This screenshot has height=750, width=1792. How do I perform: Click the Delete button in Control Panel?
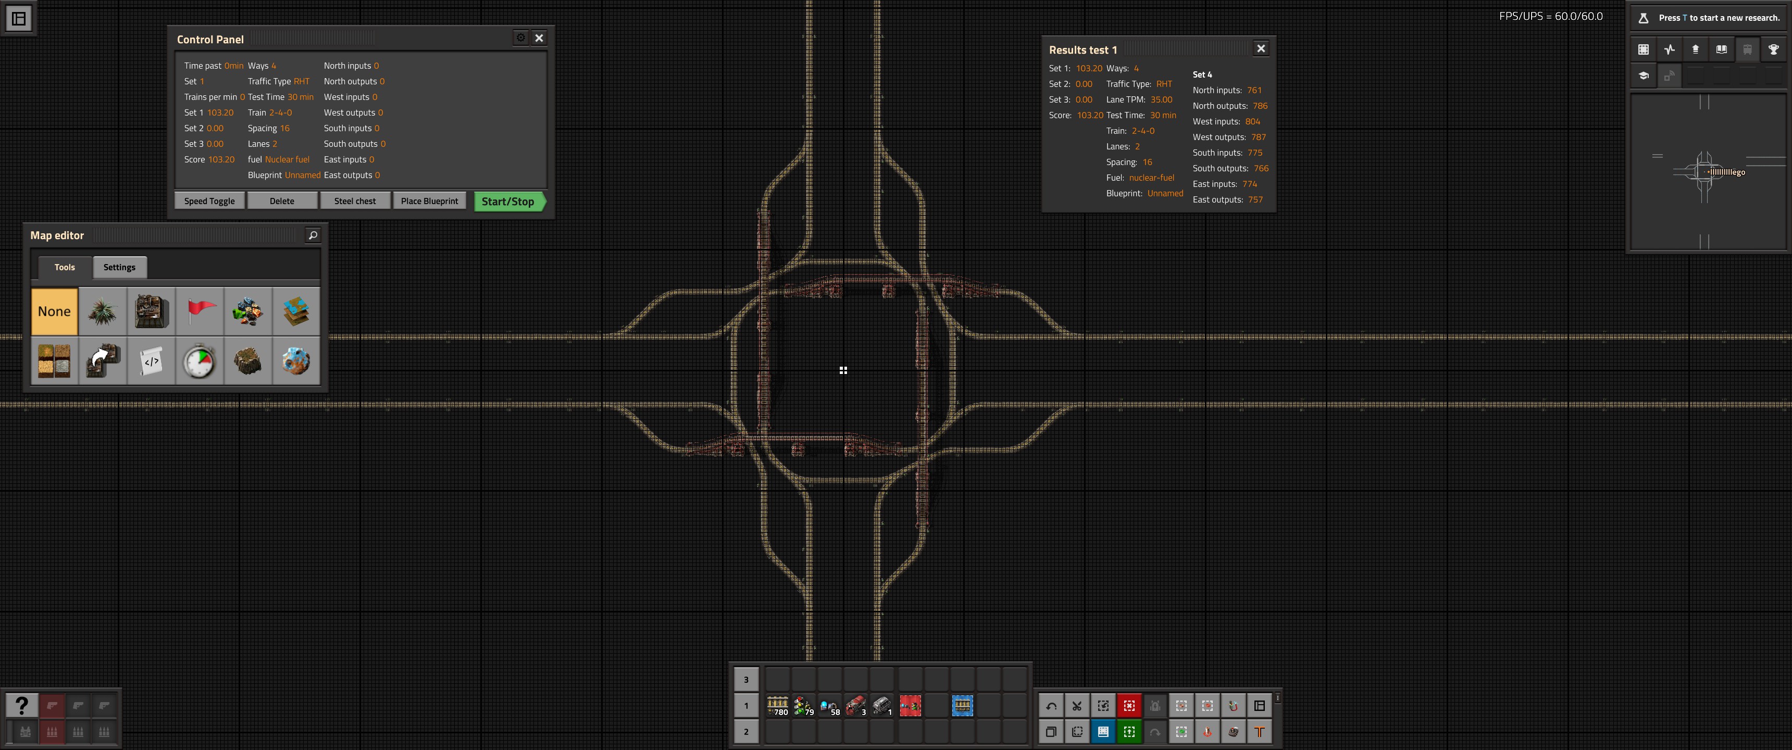[282, 201]
